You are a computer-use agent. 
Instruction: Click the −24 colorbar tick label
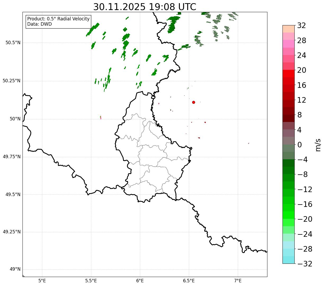tap(305, 234)
